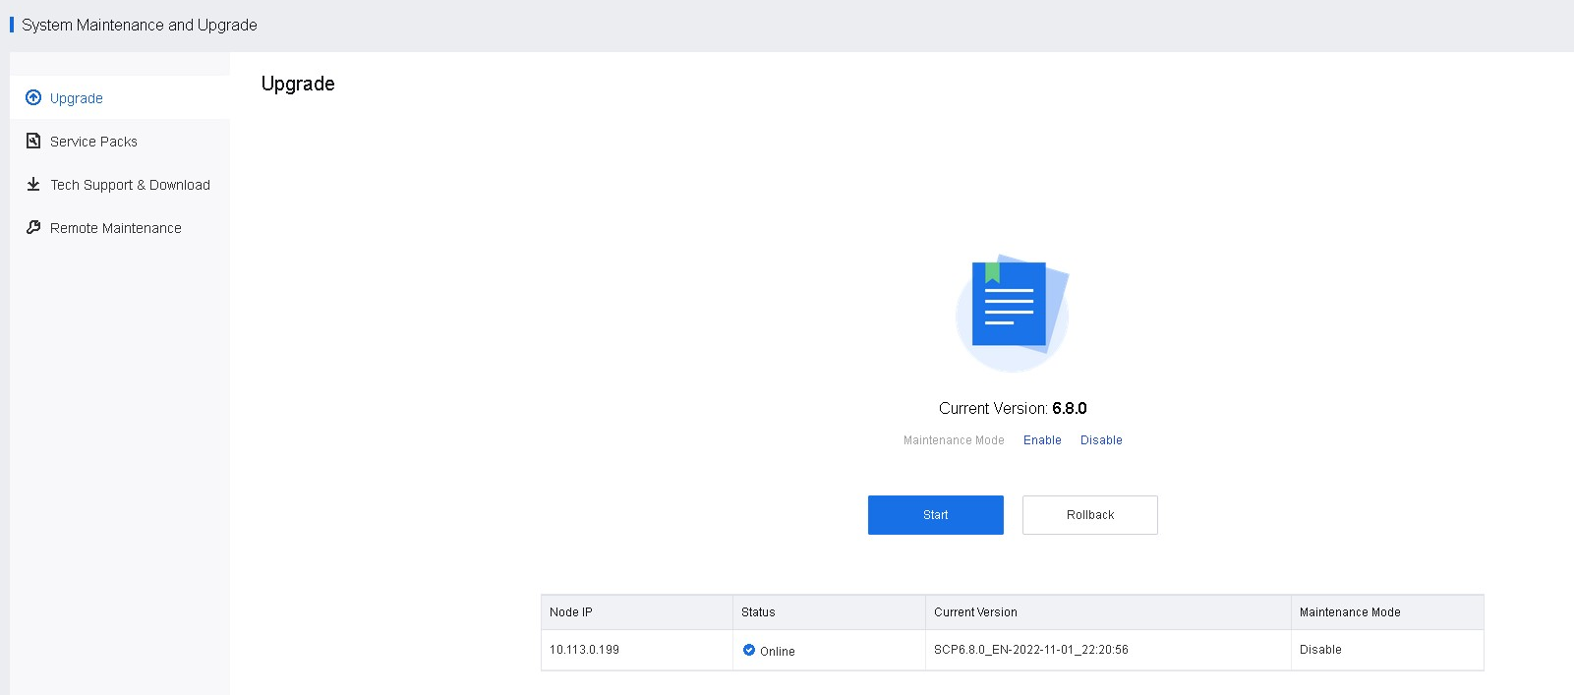Click the Remote Maintenance wrench icon
This screenshot has width=1574, height=695.
coord(33,227)
